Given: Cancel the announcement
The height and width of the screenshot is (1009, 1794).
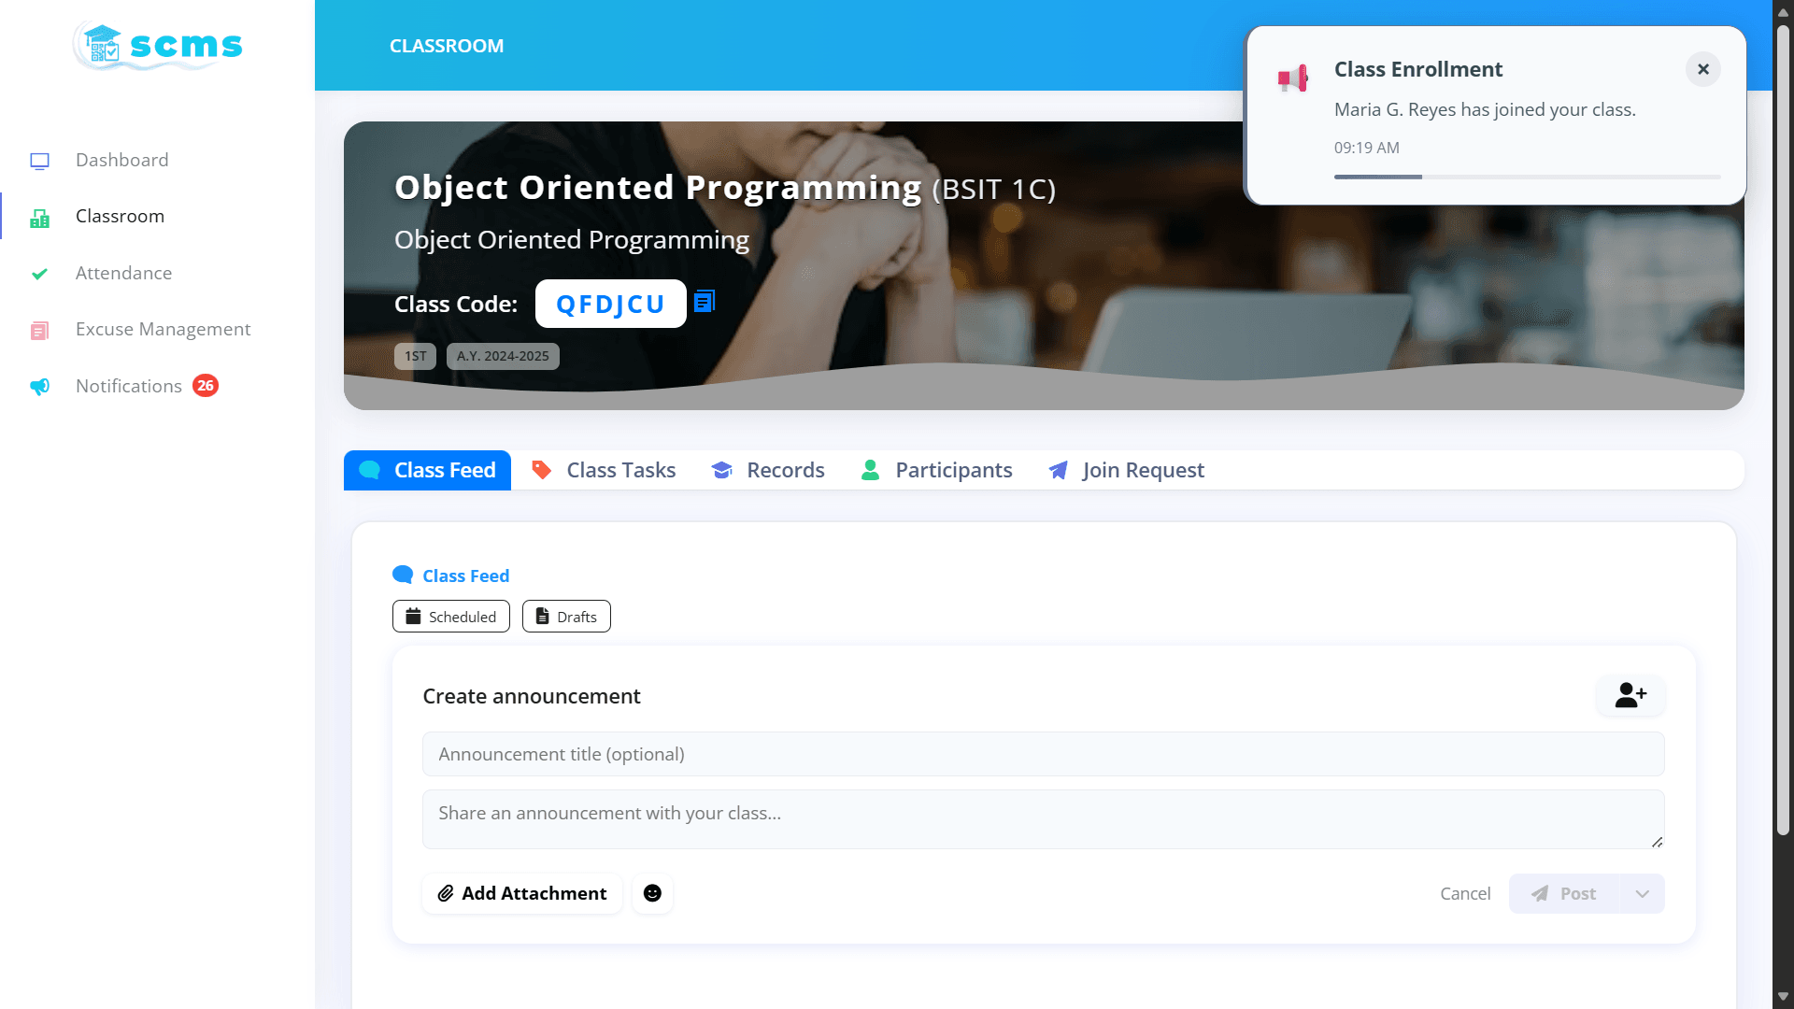Looking at the screenshot, I should [x=1465, y=893].
